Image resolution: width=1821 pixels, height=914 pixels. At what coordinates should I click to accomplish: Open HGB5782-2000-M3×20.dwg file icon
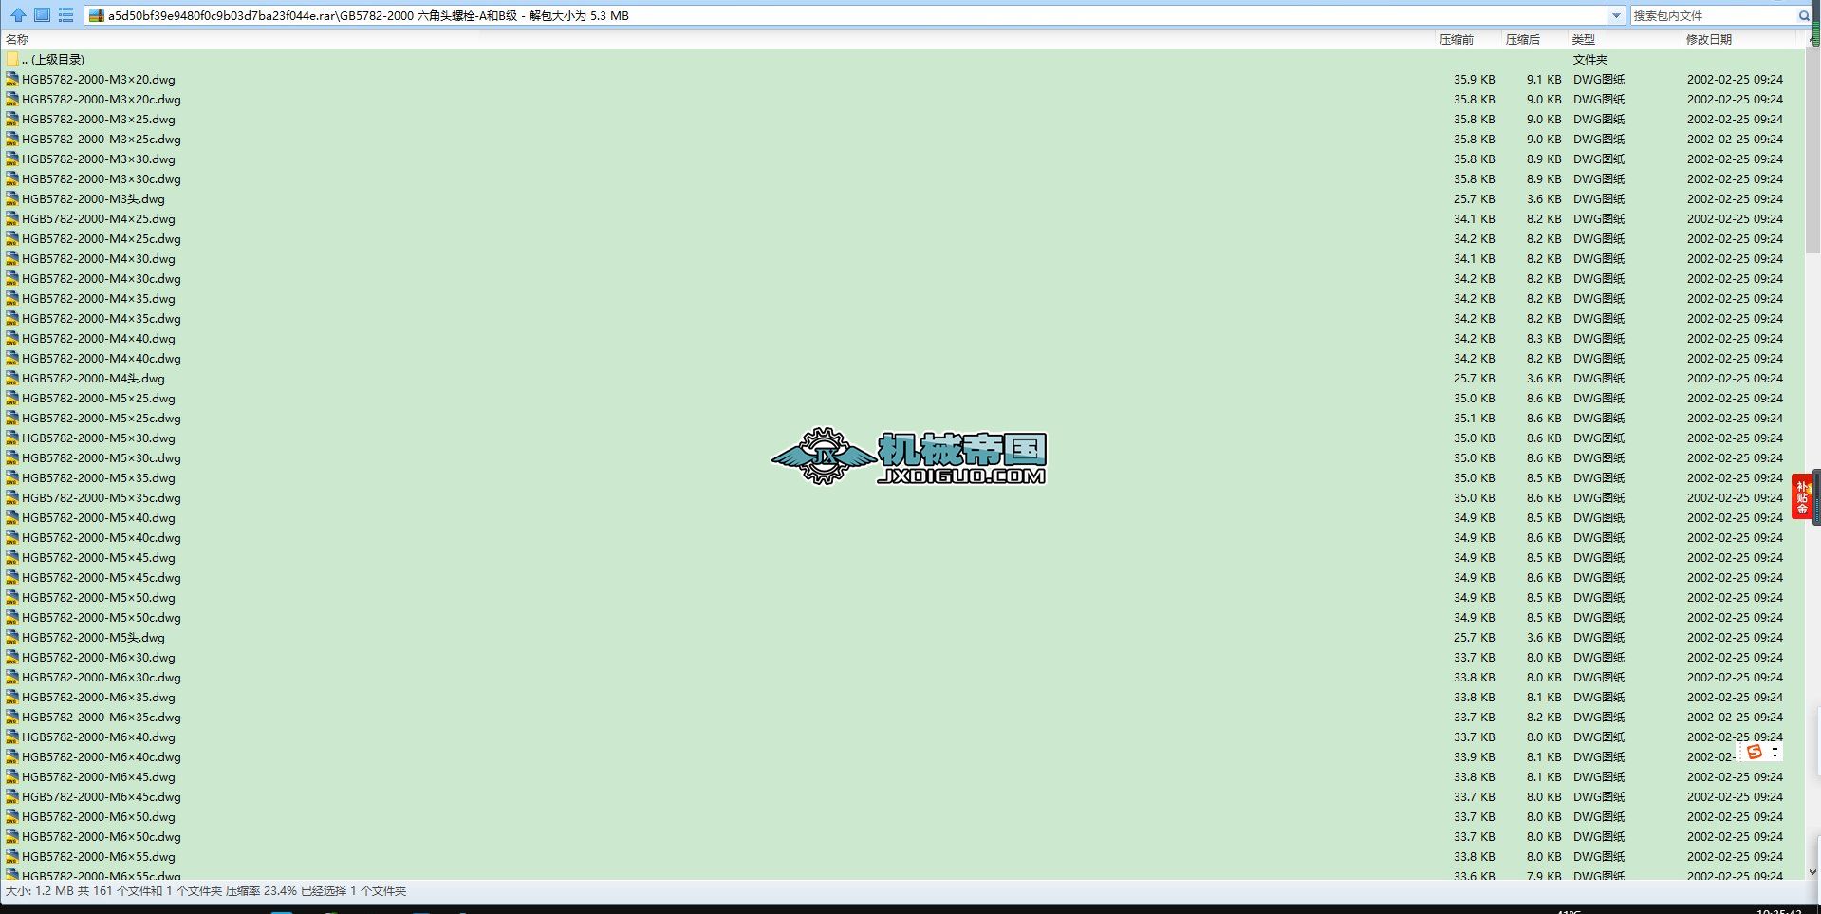12,79
